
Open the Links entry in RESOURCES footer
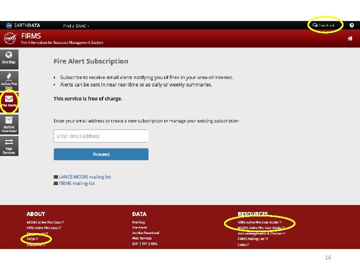click(x=243, y=244)
